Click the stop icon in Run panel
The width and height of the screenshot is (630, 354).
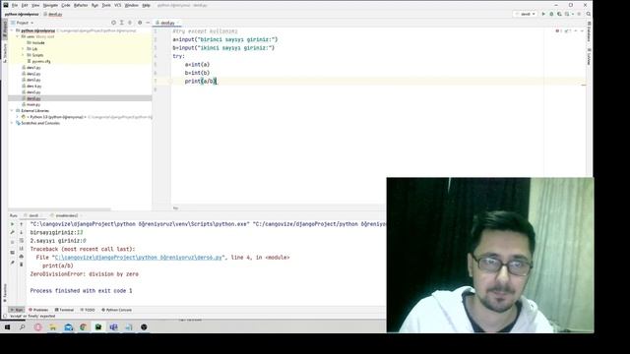tap(12, 242)
